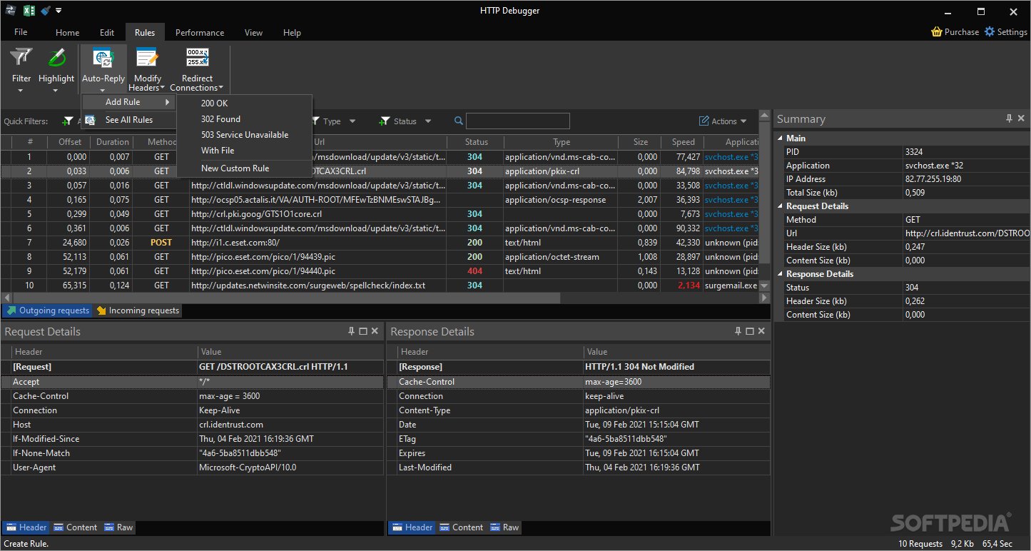Switch to the Performance ribbon tab
This screenshot has width=1031, height=551.
(200, 33)
